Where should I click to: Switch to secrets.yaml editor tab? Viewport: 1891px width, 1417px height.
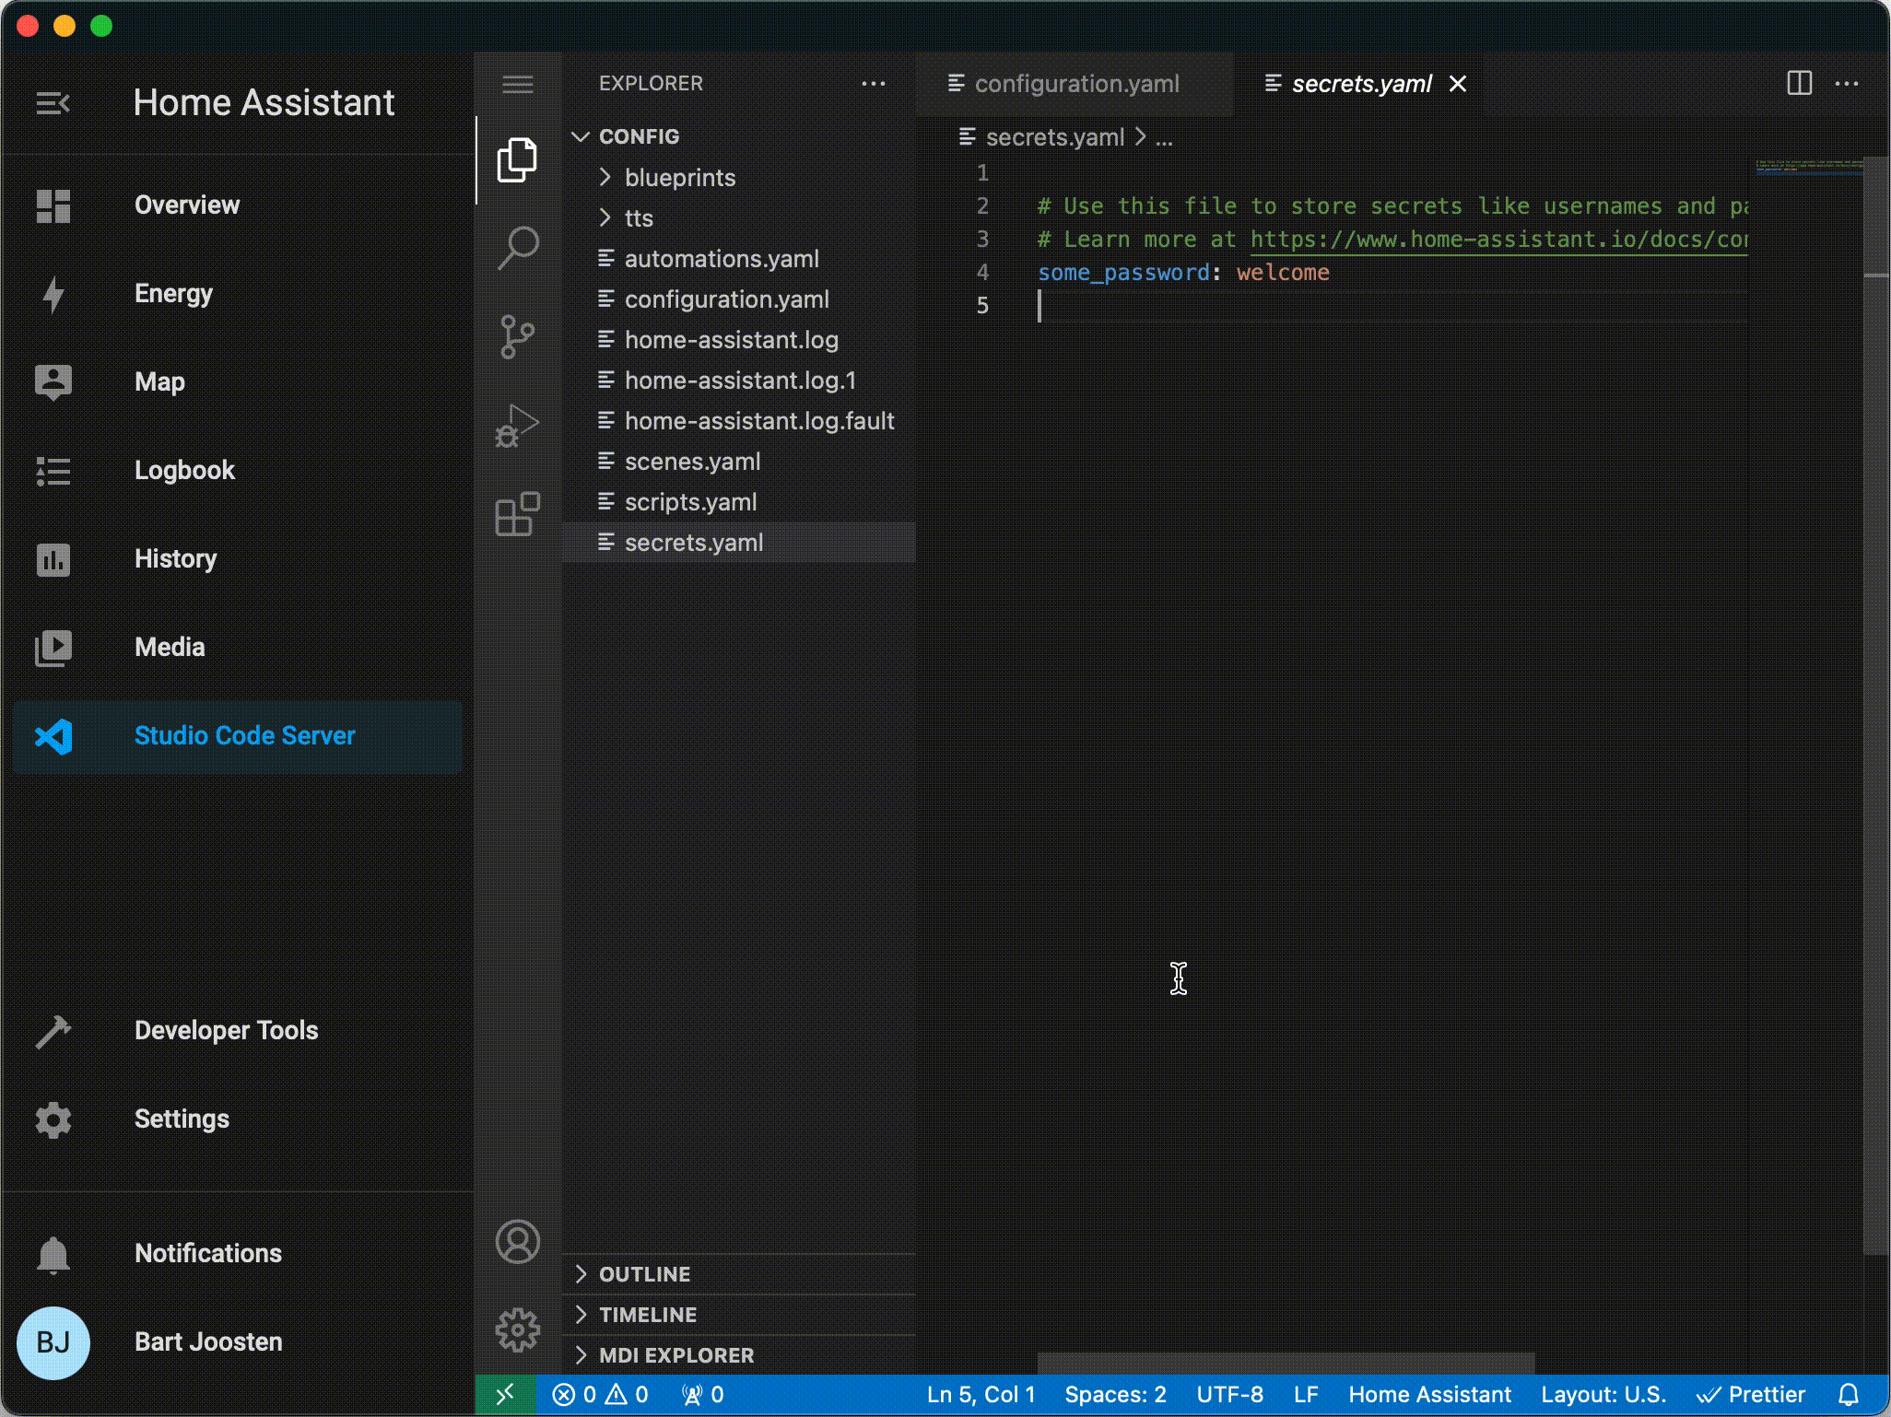tap(1360, 84)
